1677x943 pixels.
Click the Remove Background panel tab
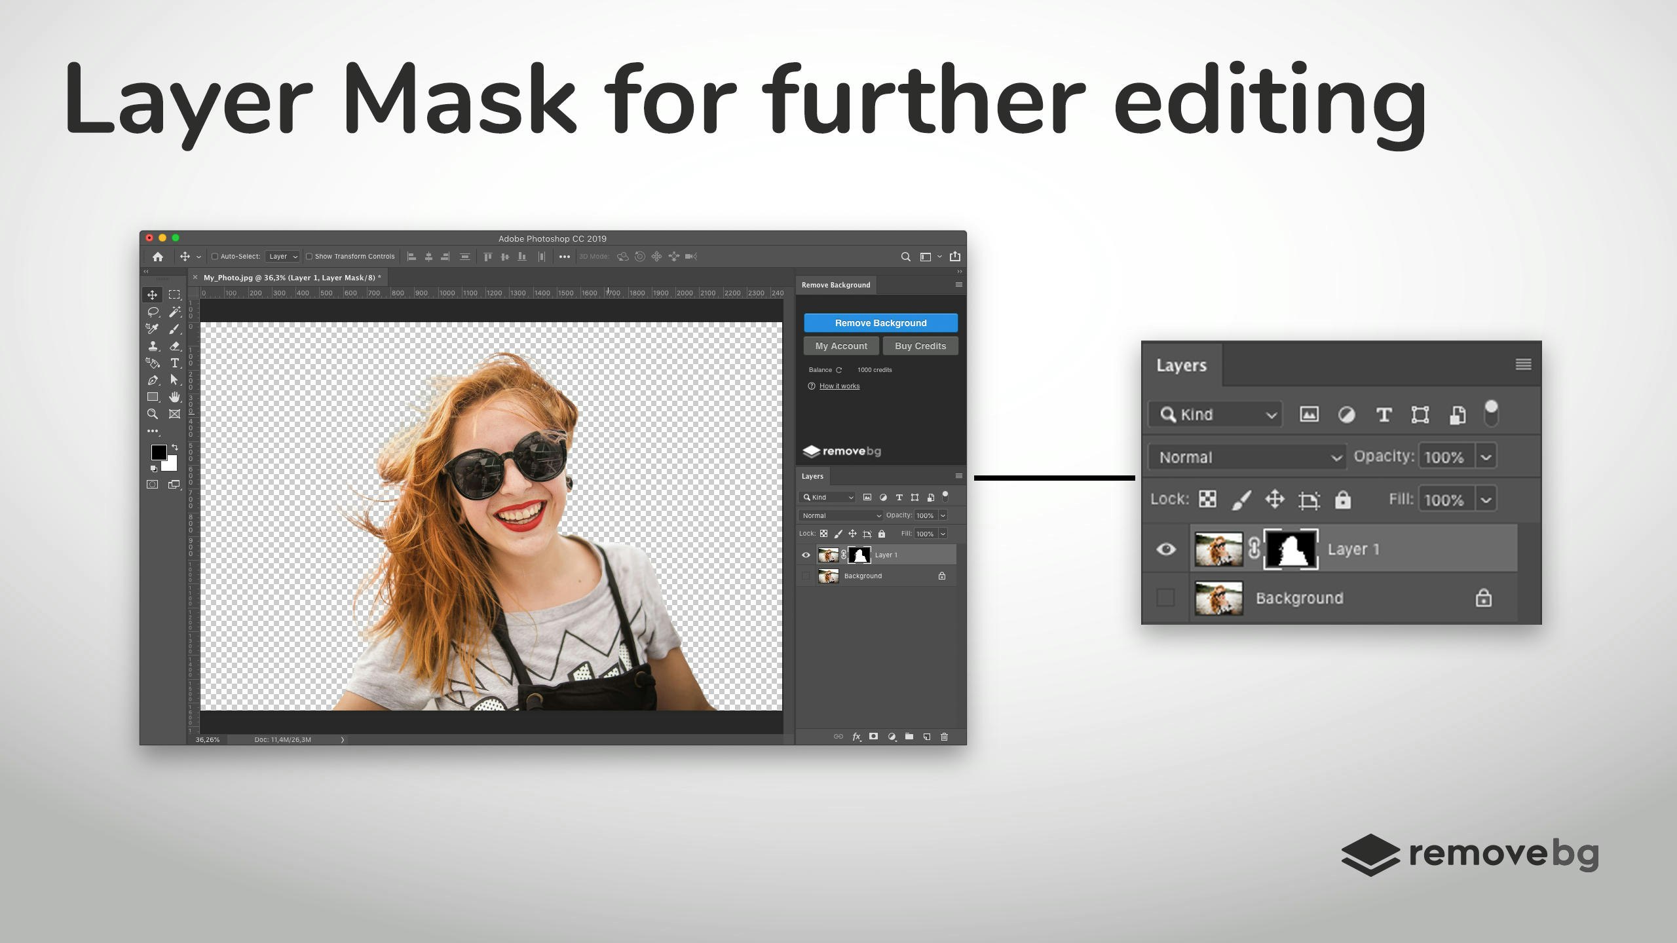(836, 285)
